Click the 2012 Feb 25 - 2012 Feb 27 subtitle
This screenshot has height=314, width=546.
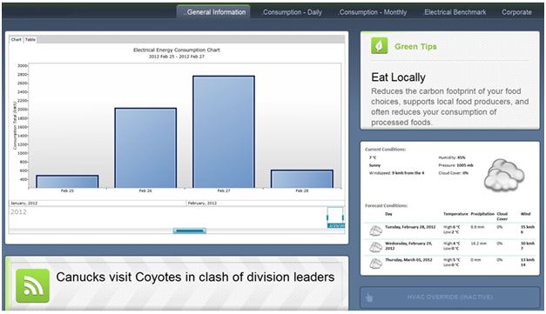tap(177, 57)
